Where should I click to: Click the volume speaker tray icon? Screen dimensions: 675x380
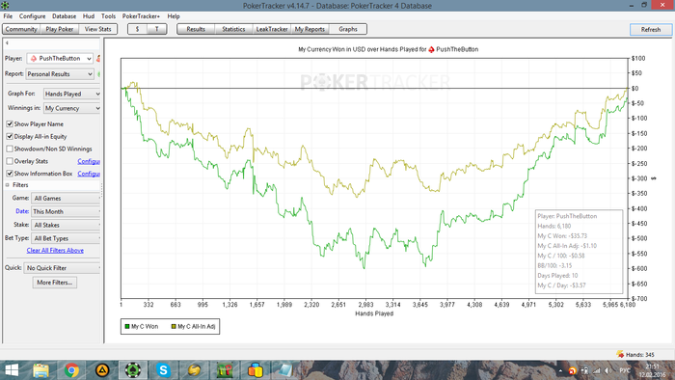(607, 370)
